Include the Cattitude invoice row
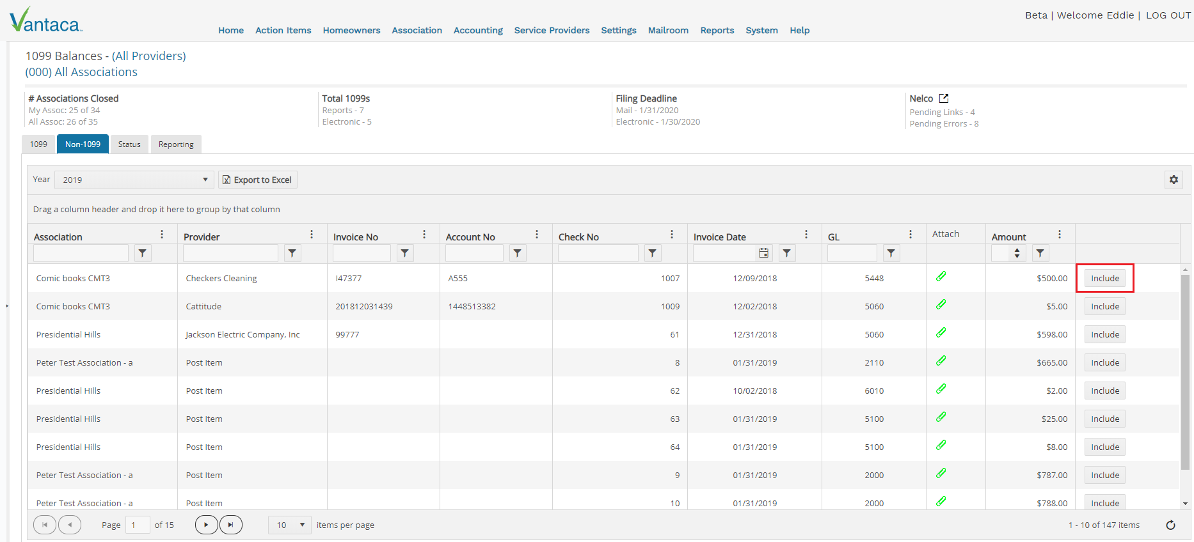Image resolution: width=1194 pixels, height=542 pixels. click(1105, 307)
